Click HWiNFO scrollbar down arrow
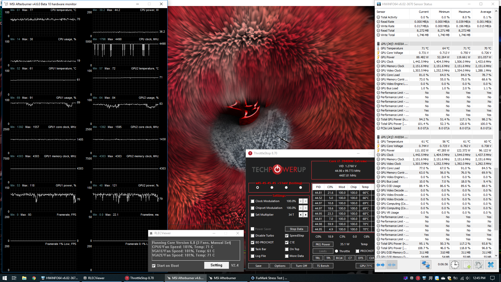 coord(496,256)
